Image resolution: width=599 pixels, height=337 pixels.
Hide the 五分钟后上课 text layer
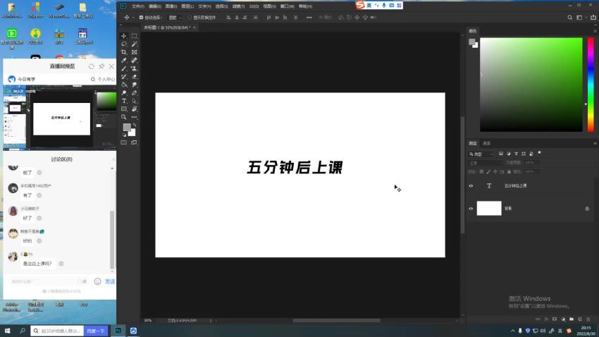[x=471, y=186]
